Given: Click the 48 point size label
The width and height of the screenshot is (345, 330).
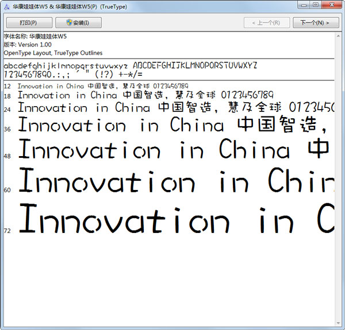Looking at the screenshot, I should click(x=7, y=156).
